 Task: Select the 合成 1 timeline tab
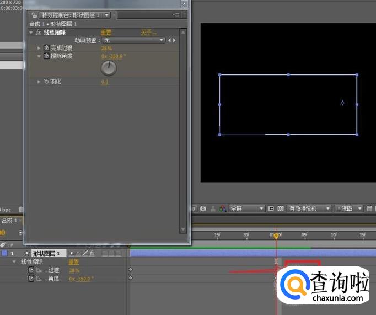[x=9, y=221]
